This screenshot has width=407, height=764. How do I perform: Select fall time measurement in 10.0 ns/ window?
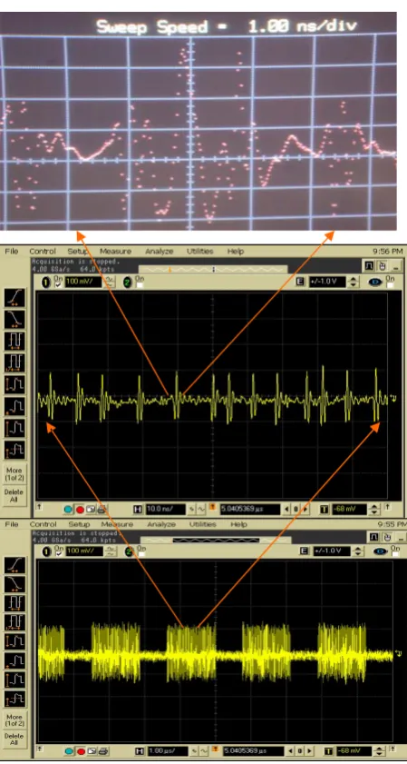click(15, 319)
